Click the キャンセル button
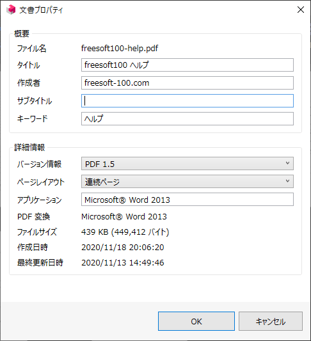 [x=271, y=321]
